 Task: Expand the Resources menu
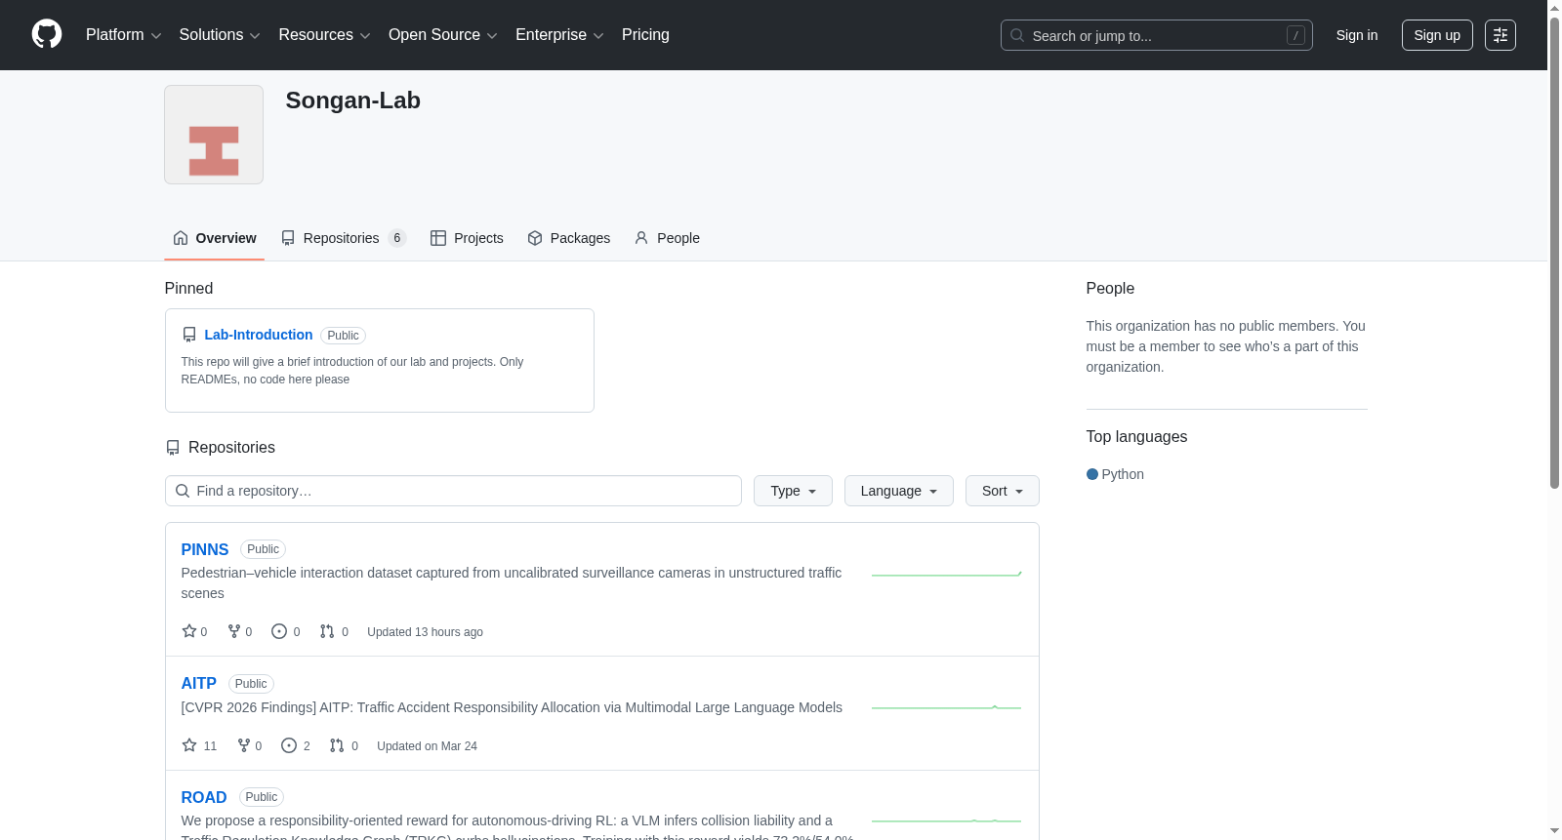[x=324, y=35]
